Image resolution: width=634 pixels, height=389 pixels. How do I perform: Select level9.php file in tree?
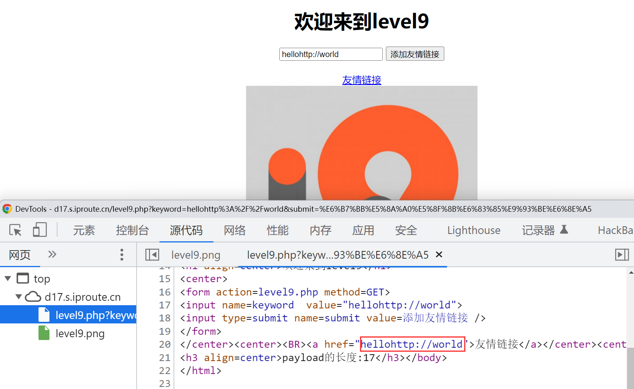(95, 315)
